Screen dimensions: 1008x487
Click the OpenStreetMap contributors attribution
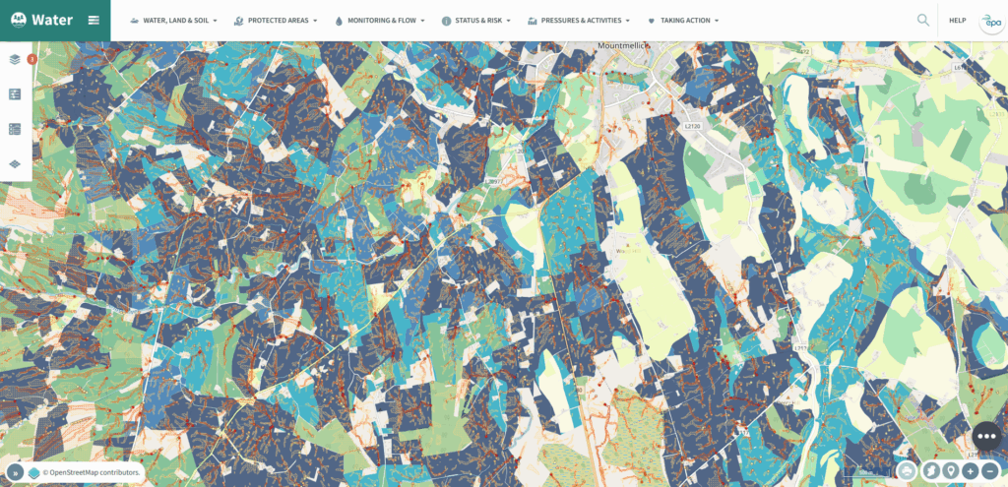click(x=92, y=473)
